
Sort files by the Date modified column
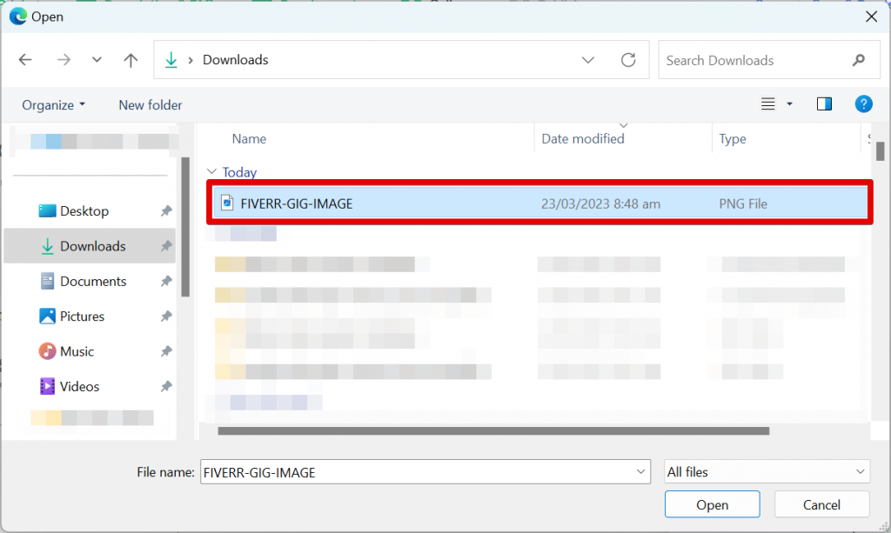pos(583,138)
